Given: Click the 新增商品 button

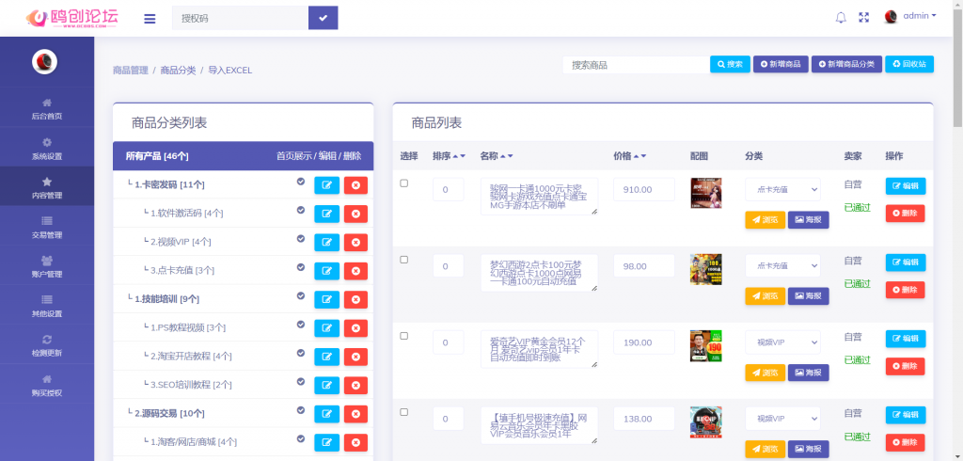Looking at the screenshot, I should pyautogui.click(x=781, y=64).
